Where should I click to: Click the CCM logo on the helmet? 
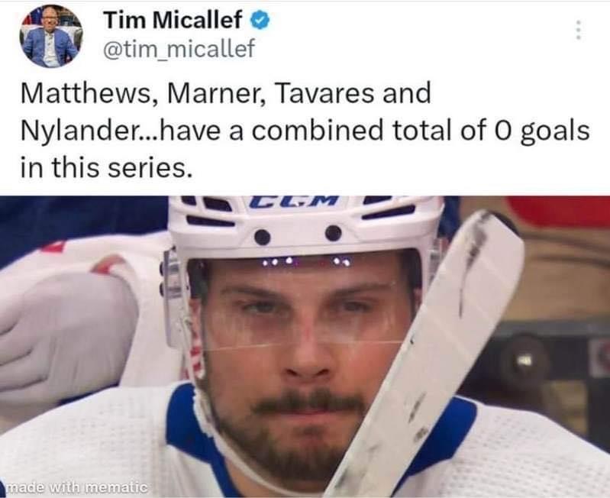pos(294,201)
